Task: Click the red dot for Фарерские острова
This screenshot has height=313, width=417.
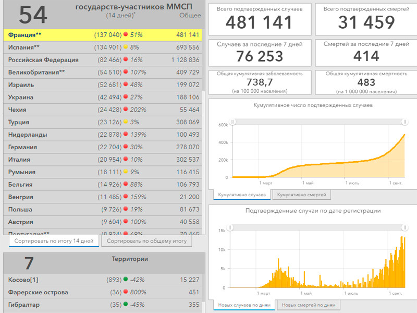Action: 126,292
